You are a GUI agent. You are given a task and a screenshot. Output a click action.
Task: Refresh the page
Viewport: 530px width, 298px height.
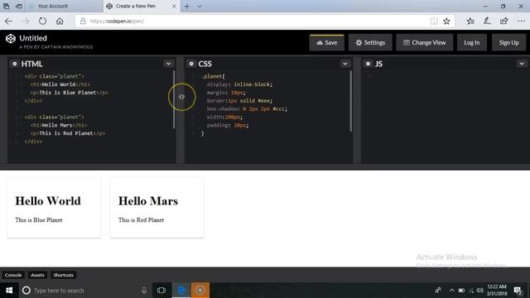pos(42,21)
